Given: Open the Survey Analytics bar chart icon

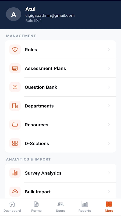Looking at the screenshot, I should pyautogui.click(x=15, y=173).
